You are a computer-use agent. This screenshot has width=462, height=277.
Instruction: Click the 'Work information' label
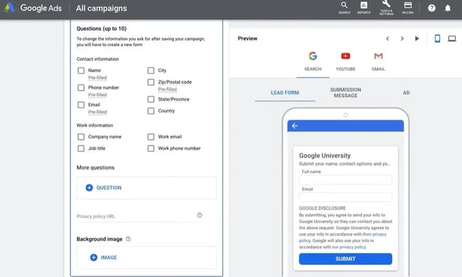click(x=95, y=126)
